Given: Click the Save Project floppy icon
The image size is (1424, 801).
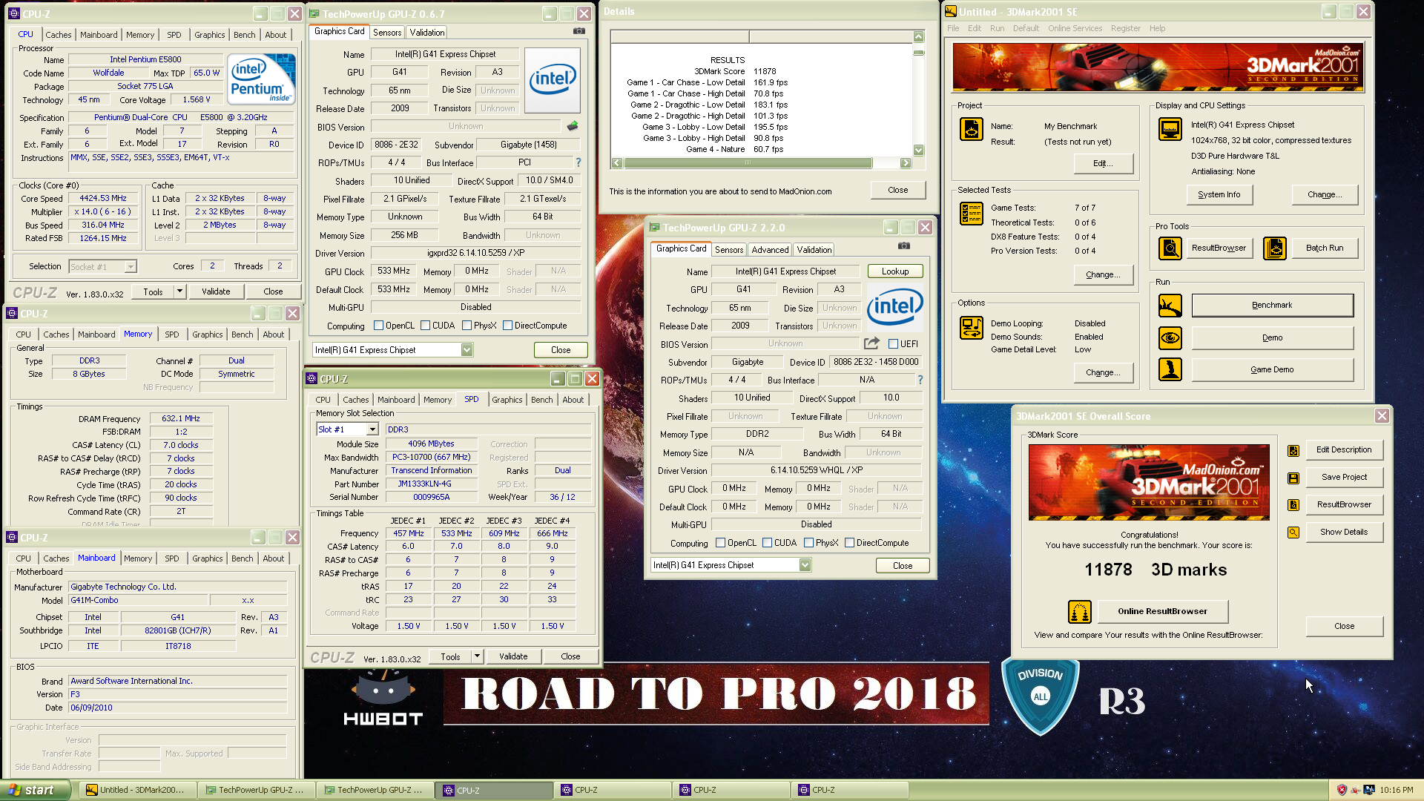Looking at the screenshot, I should coord(1293,478).
